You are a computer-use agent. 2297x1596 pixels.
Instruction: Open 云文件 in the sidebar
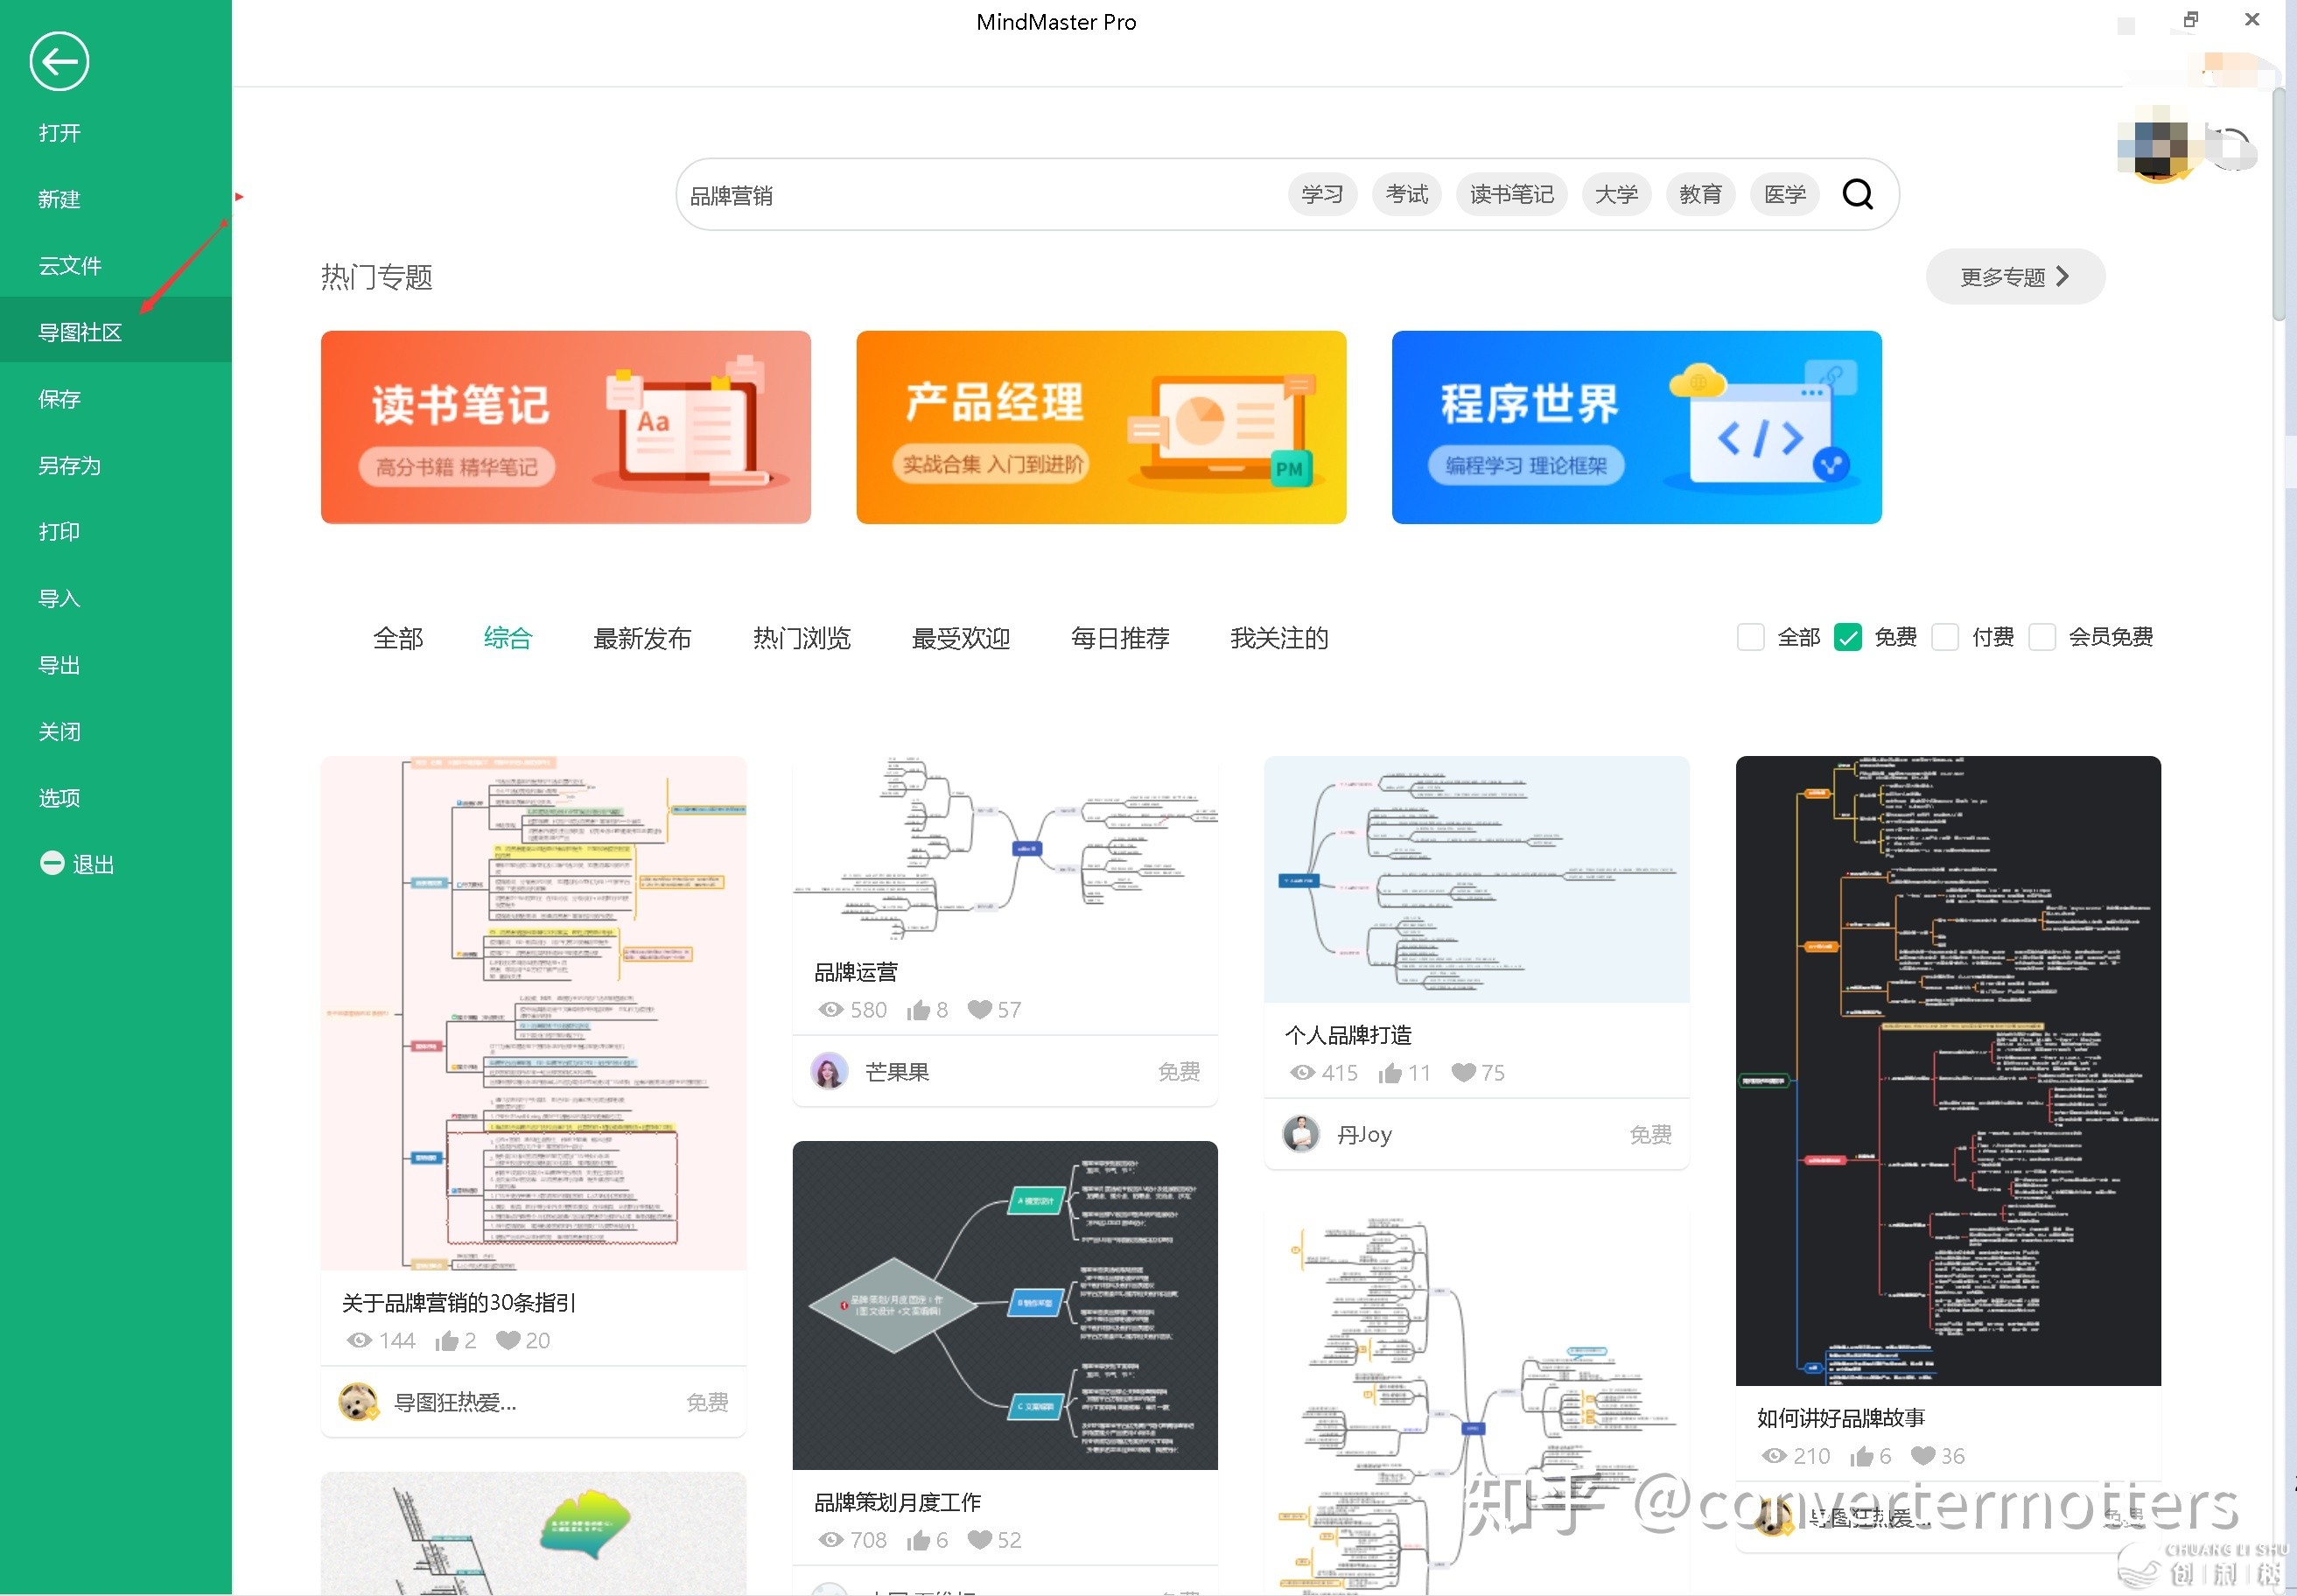pos(116,266)
